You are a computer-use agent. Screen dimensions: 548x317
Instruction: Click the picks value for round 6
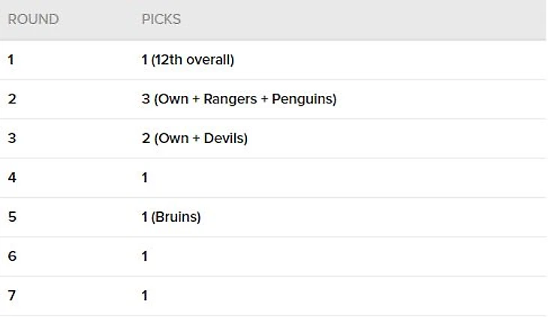tap(145, 256)
